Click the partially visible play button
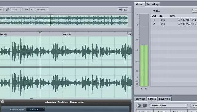This screenshot has width=197, height=112. pos(1,10)
